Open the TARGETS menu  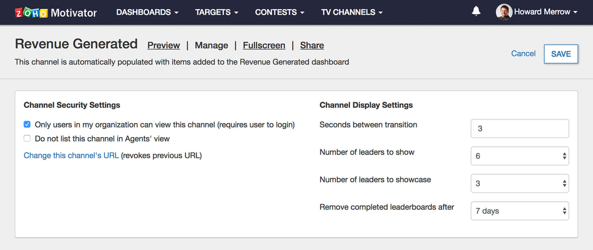(217, 12)
